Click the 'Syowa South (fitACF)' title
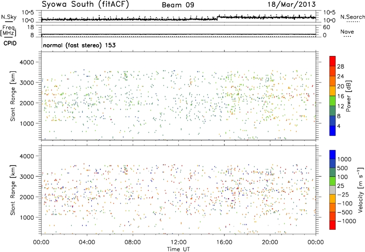 [x=85, y=5]
